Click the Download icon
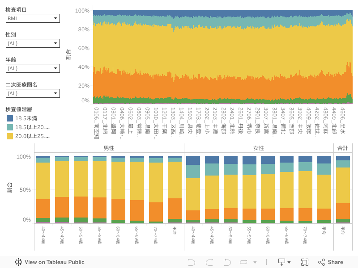This screenshot has width=358, height=268. (x=282, y=262)
